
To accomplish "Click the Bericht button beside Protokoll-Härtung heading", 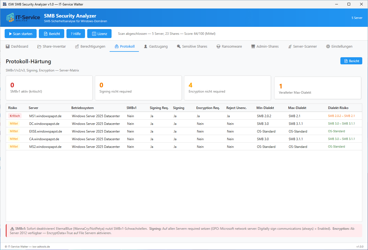I will 351,61.
